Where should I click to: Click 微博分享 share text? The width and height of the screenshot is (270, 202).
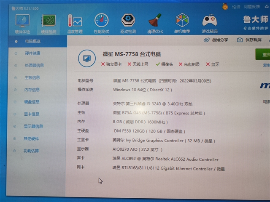[x=220, y=40]
